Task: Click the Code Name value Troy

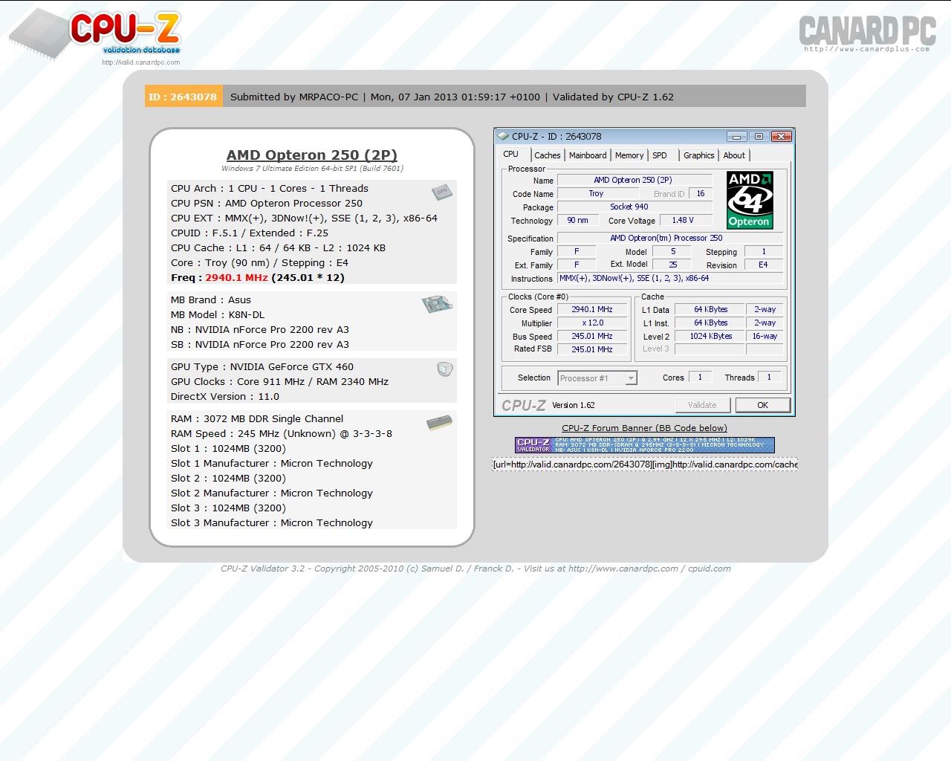Action: (597, 193)
